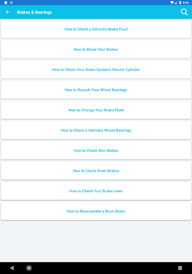Image resolution: width=192 pixels, height=274 pixels.
Task: Select How to Change Your Brake Fluid
Action: pos(96,110)
